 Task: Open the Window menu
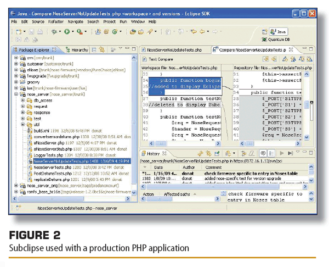pyautogui.click(x=138, y=21)
